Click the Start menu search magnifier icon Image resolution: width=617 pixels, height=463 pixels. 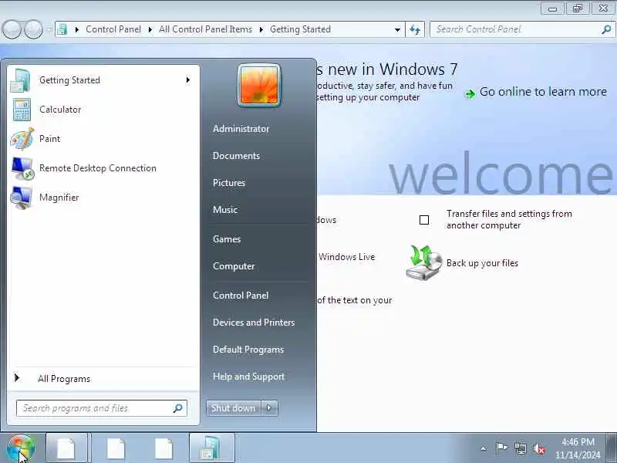[178, 408]
